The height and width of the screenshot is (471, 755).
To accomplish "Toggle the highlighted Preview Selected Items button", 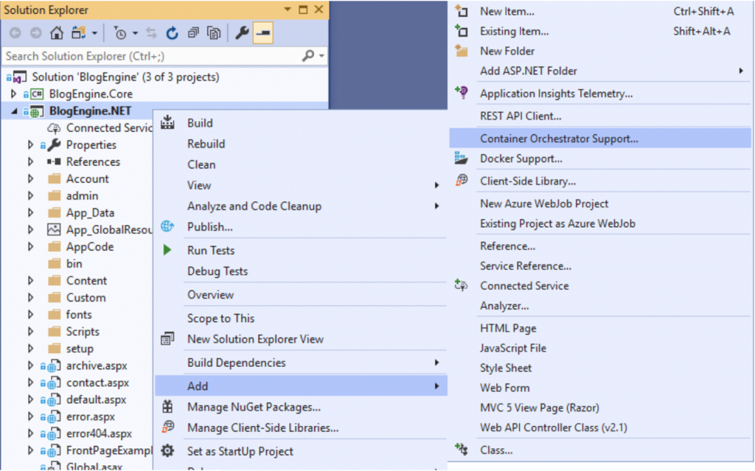I will [262, 32].
